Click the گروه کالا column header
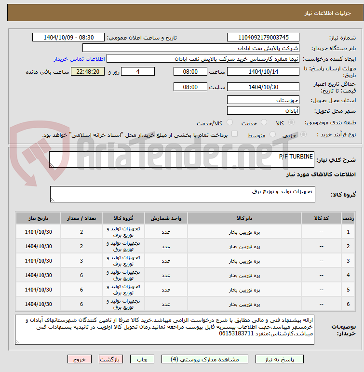Screen dimensions: 364x372 (x=123, y=218)
